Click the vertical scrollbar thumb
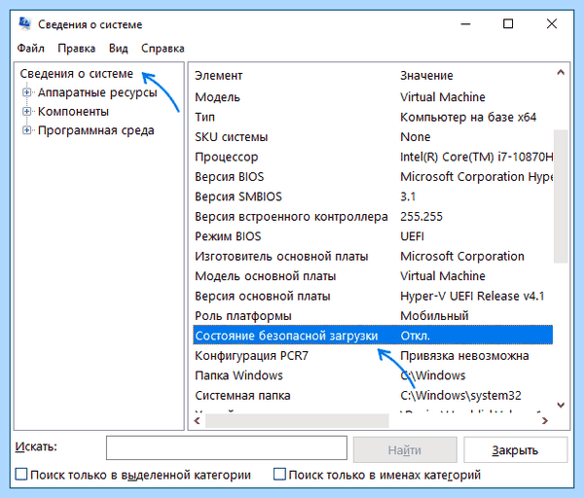 click(561, 196)
